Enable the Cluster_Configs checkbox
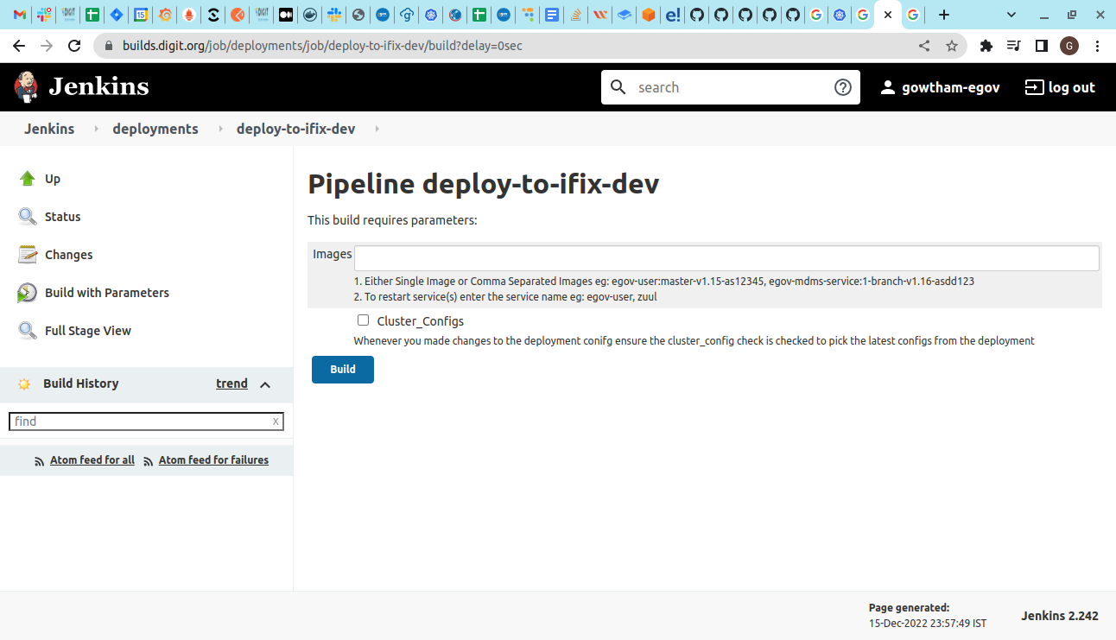Image resolution: width=1116 pixels, height=640 pixels. (x=363, y=320)
